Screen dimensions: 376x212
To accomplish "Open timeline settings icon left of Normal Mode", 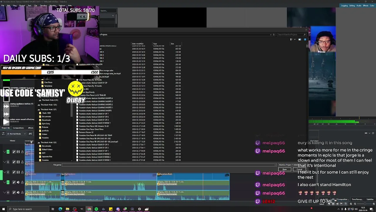I will tap(3, 134).
